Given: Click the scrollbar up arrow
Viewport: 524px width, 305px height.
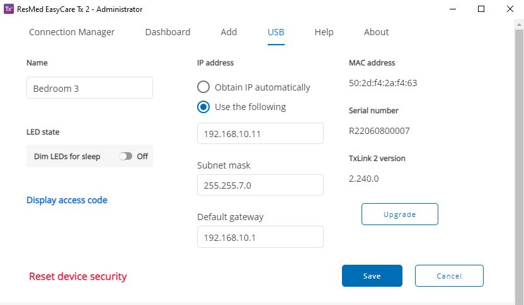Looking at the screenshot, I should [x=519, y=25].
